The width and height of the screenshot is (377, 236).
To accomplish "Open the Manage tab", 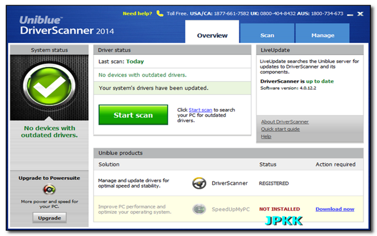I will coord(323,33).
